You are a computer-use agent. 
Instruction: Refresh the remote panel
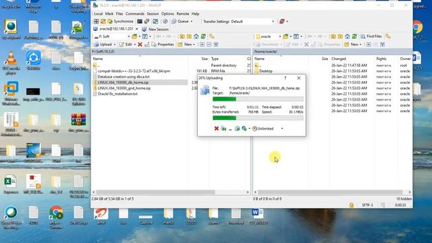tap(354, 36)
